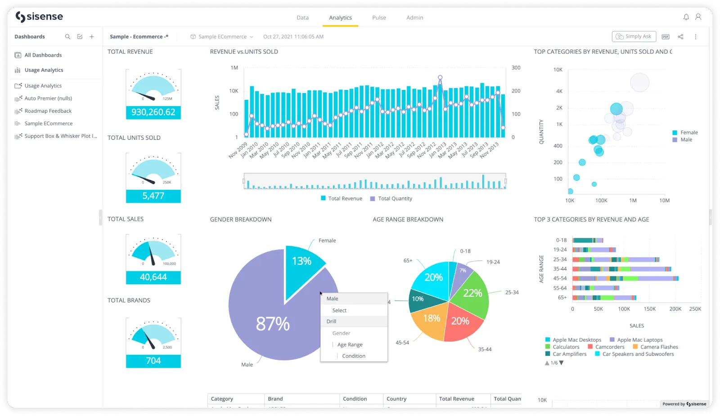Expand the right filters panel handle
The width and height of the screenshot is (720, 416).
(711, 218)
